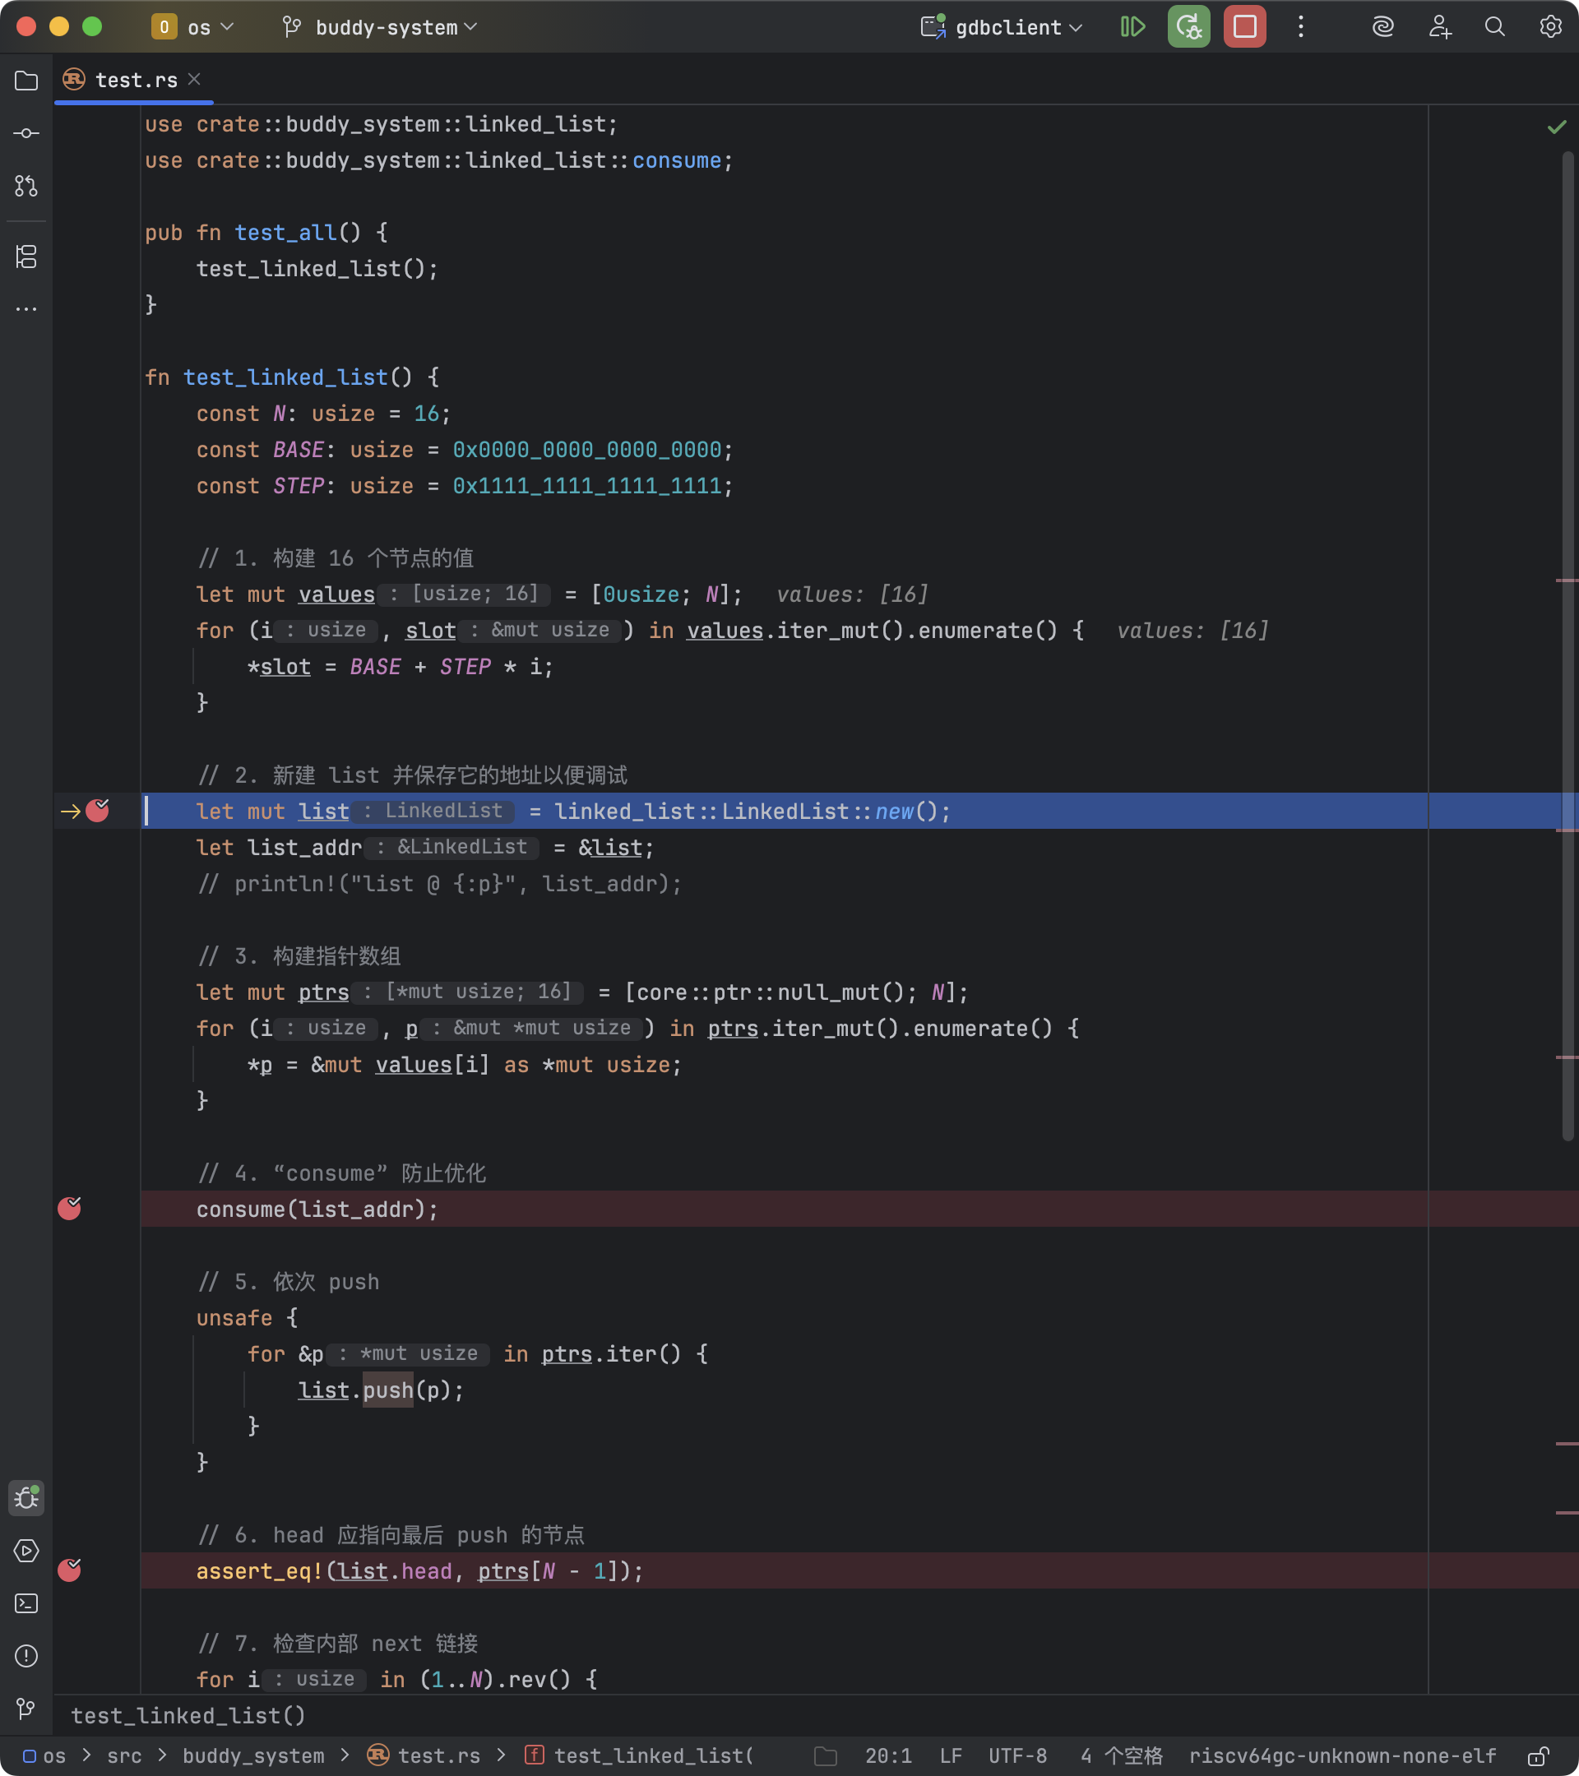Click the buddy_system breadcrumb

252,1756
